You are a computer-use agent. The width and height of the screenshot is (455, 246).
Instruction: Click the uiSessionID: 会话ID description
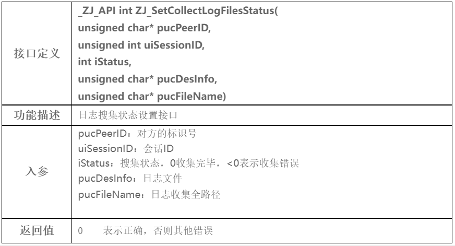click(x=126, y=149)
